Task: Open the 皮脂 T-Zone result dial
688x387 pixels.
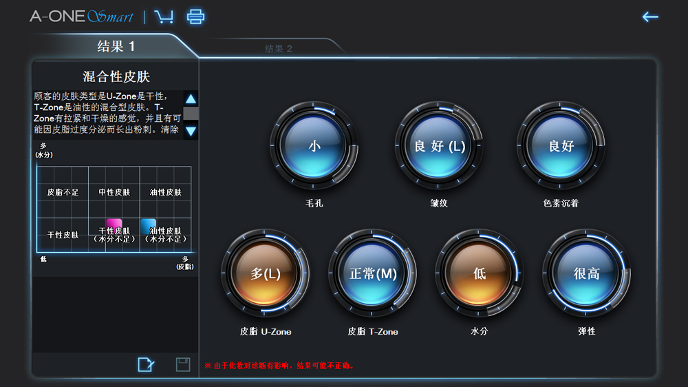Action: pyautogui.click(x=373, y=273)
